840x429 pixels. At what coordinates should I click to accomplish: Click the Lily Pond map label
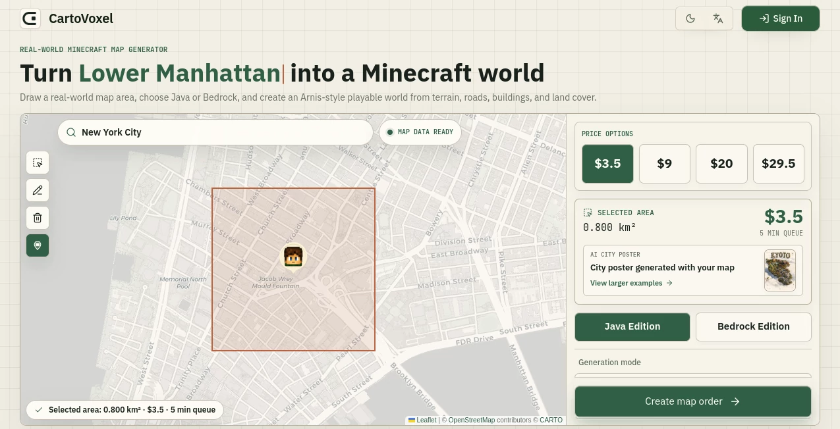[123, 218]
